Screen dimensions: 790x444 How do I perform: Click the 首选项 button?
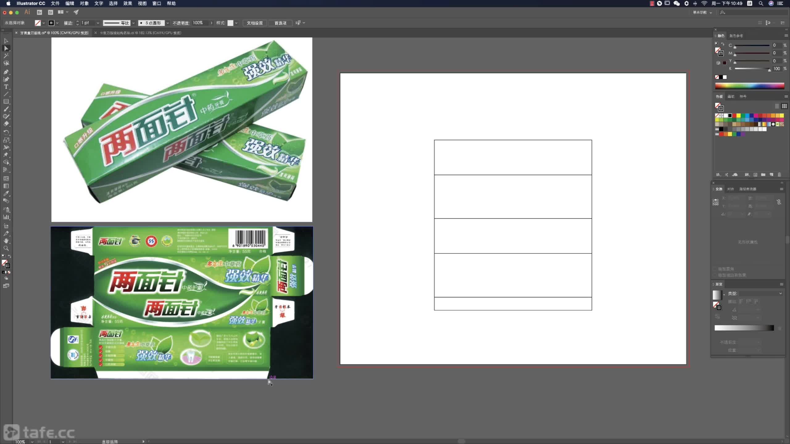(280, 23)
